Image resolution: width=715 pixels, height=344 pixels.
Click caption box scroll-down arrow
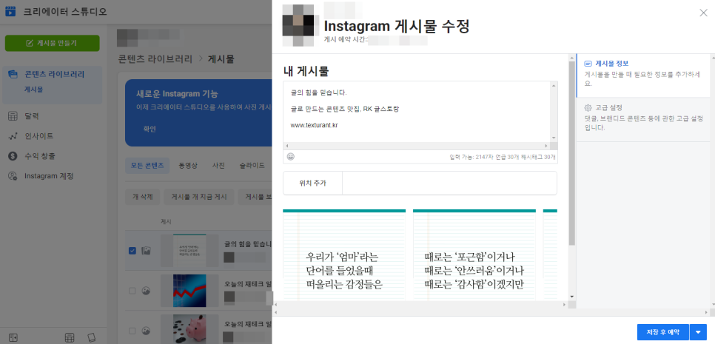554,138
